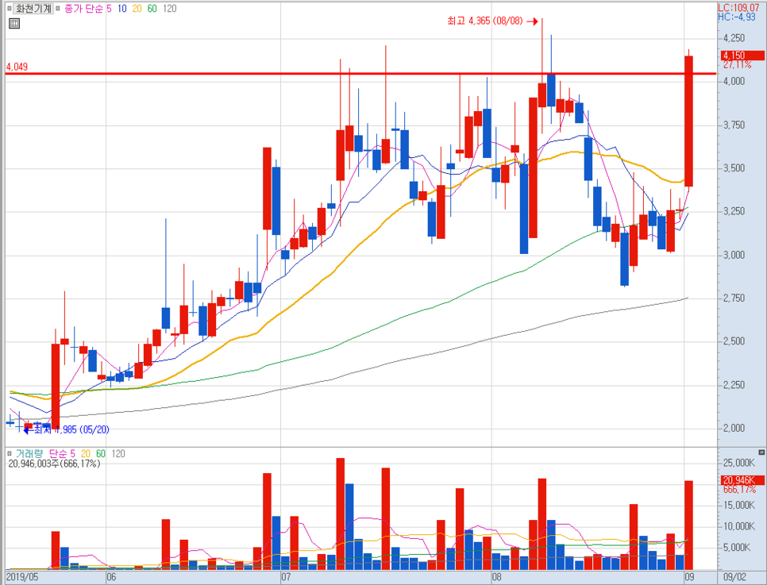Click the 15,000K volume axis label
Screen dimensions: 767x585
coord(738,506)
